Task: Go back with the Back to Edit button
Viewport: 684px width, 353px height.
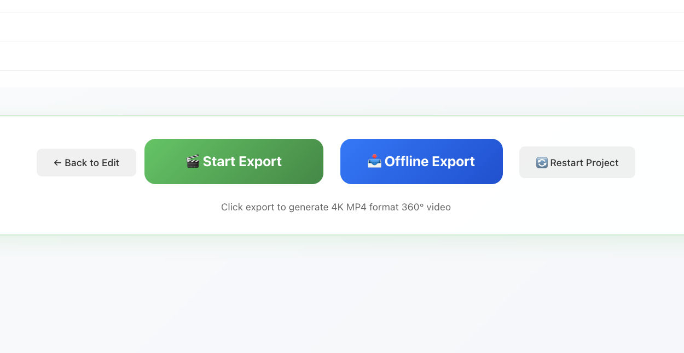Action: click(x=86, y=162)
